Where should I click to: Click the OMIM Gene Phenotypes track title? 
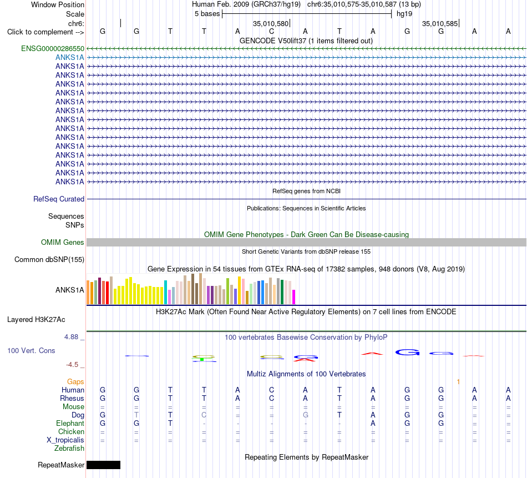pyautogui.click(x=307, y=234)
